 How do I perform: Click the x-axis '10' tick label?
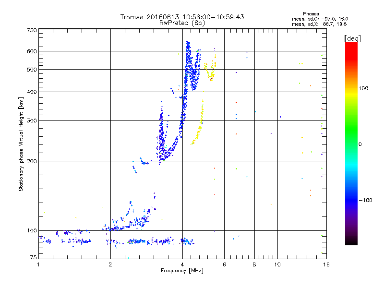277,264
